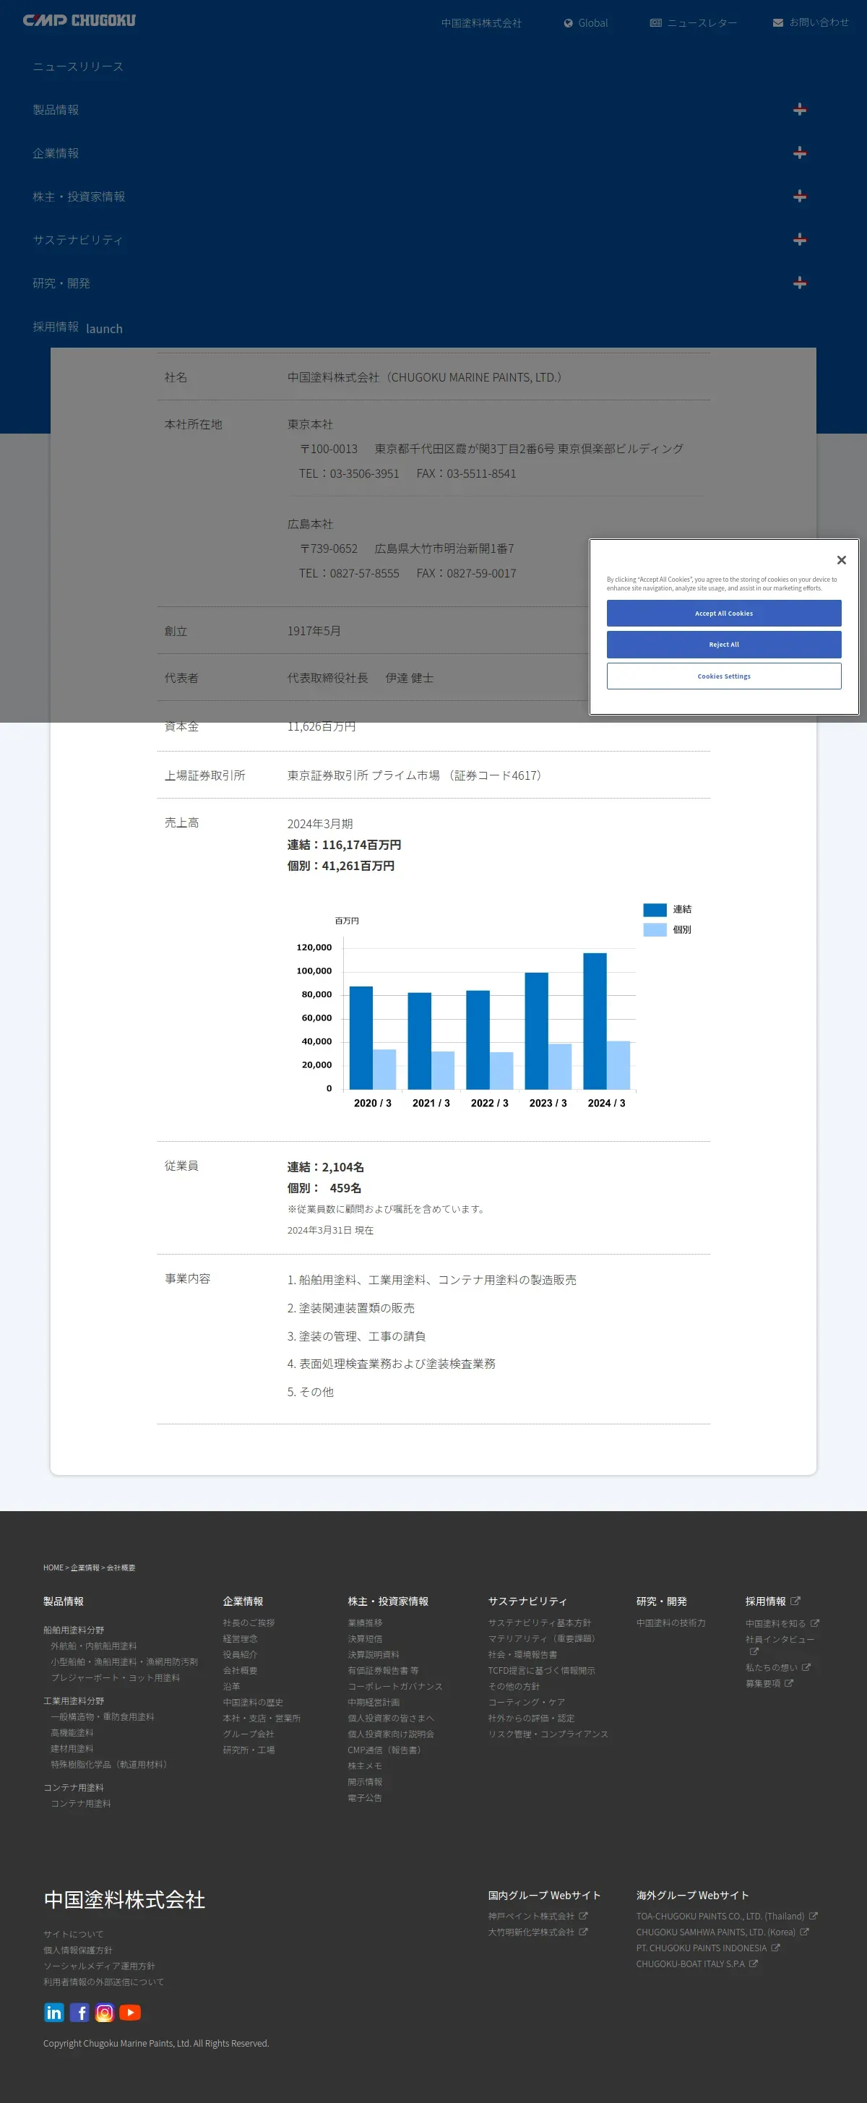This screenshot has width=867, height=2103.
Task: Click 企業情報 in the footer breadcrumb
Action: click(x=85, y=1567)
